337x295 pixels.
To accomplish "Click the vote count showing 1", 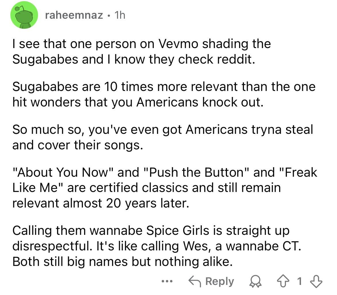I will pos(299,281).
